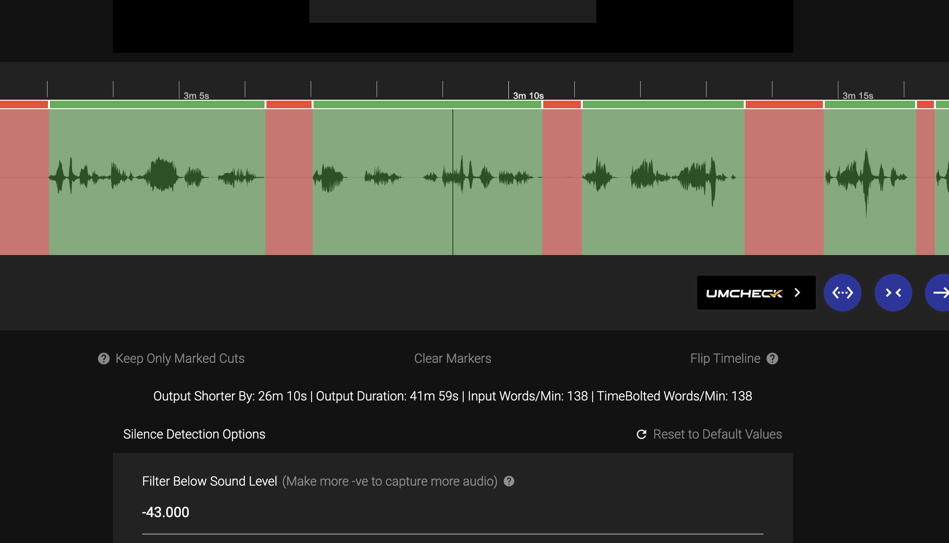Viewport: 949px width, 543px height.
Task: Open help icon beside Keep Only Marked Cuts
Action: [104, 359]
